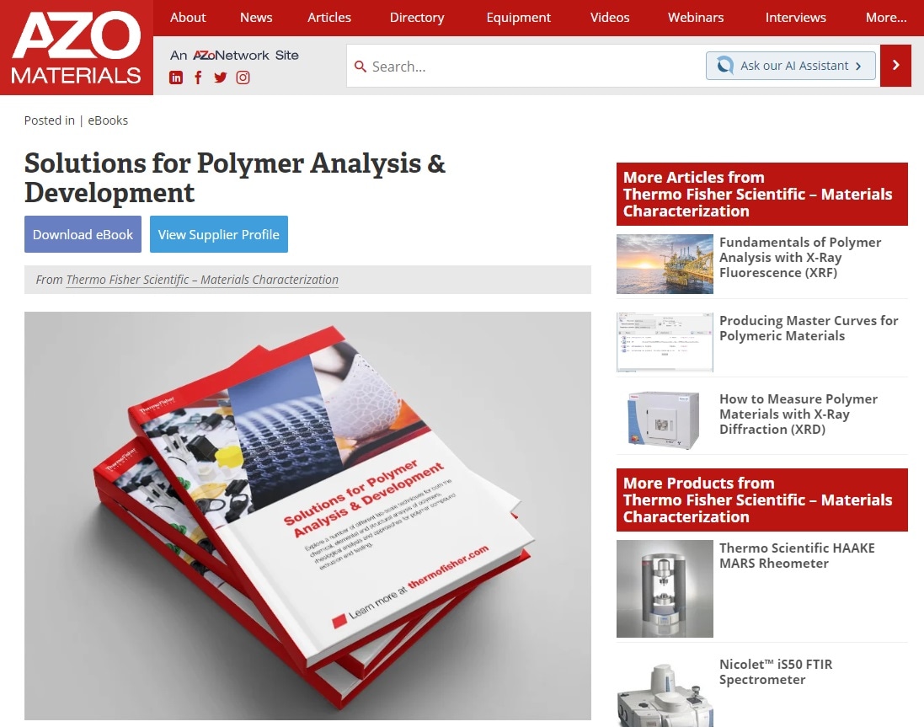
Task: Click the eBook cover image
Action: point(307,516)
